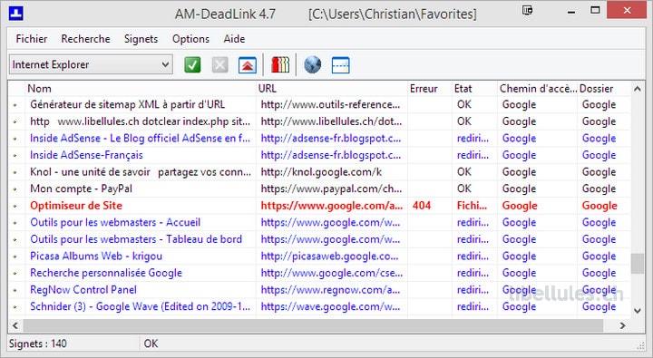Open the Fichier menu
653x358 pixels.
[x=31, y=39]
